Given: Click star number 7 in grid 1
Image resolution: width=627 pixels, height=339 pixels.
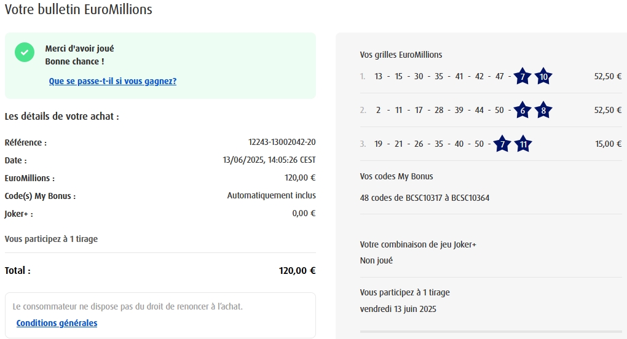Looking at the screenshot, I should [522, 77].
